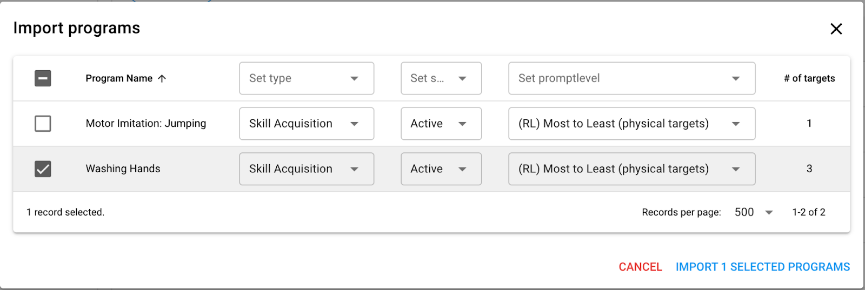Open prompt level dropdown for Washing Hands
865x290 pixels.
pyautogui.click(x=631, y=169)
